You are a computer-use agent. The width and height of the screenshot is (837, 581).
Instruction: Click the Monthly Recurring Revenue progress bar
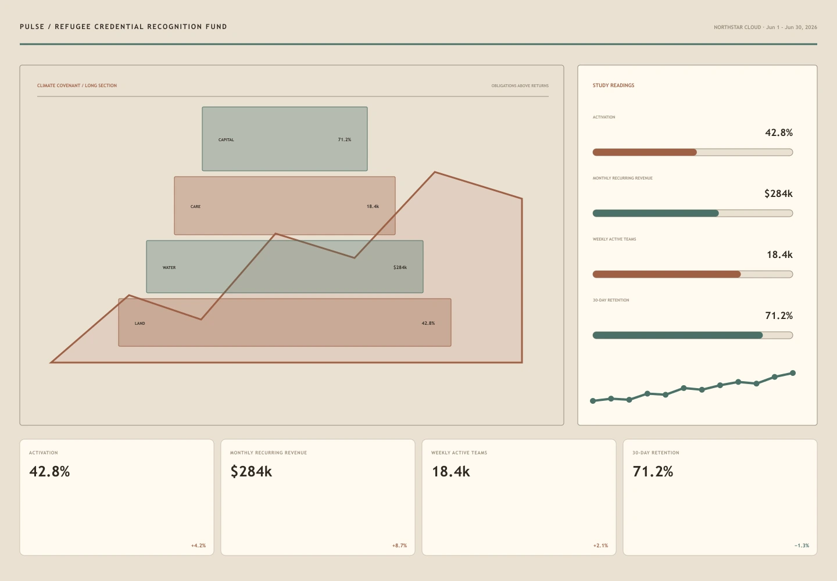[693, 213]
